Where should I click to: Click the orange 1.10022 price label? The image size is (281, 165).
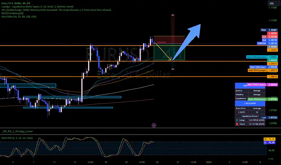[x=272, y=50]
